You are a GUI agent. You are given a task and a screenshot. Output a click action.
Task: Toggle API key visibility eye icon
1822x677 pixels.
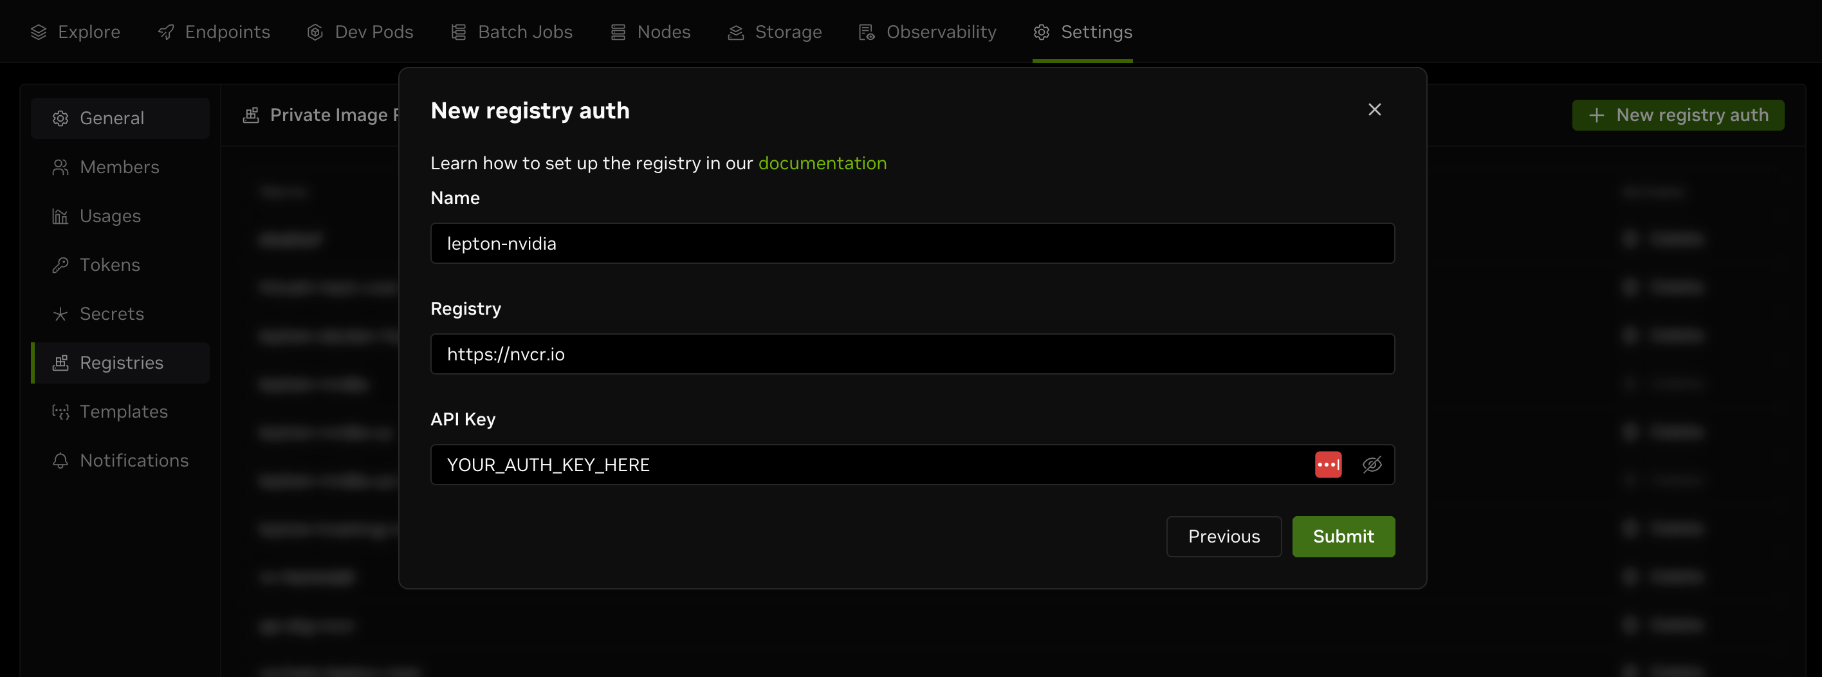click(1372, 465)
